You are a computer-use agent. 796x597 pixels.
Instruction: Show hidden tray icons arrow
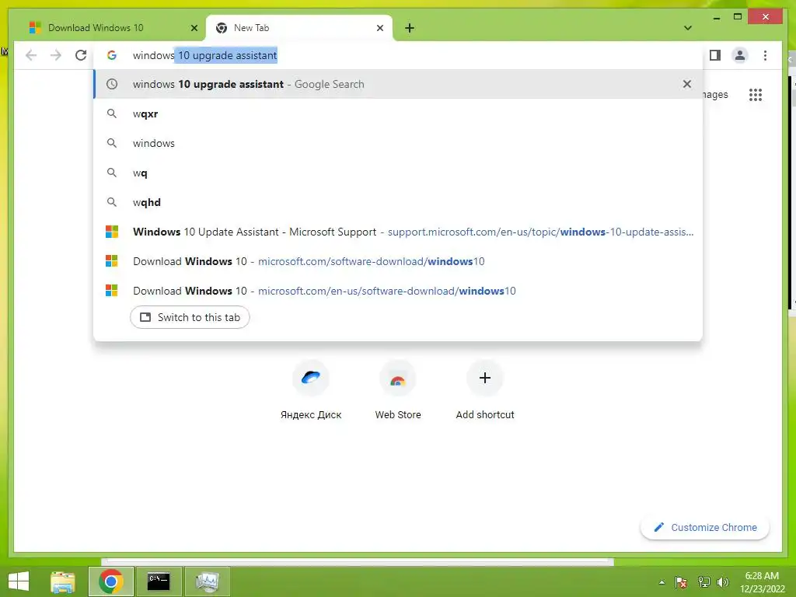(x=662, y=582)
